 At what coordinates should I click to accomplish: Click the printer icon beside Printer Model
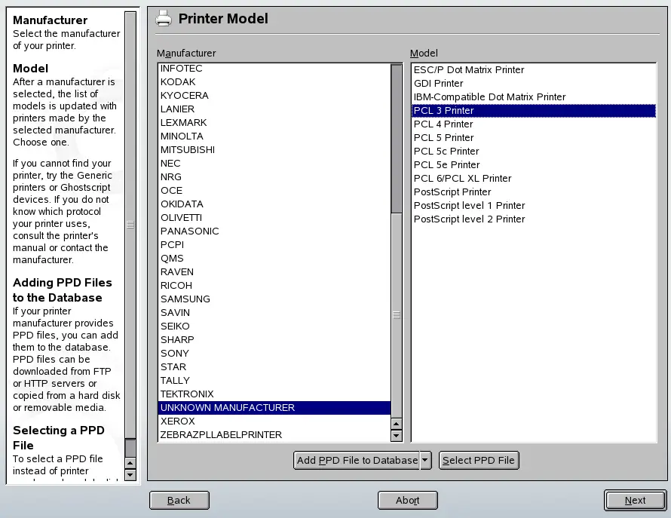pyautogui.click(x=164, y=18)
